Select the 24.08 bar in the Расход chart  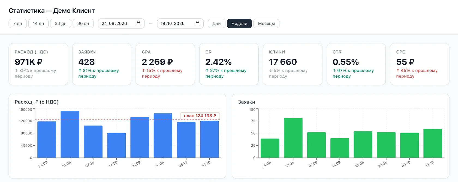click(47, 139)
